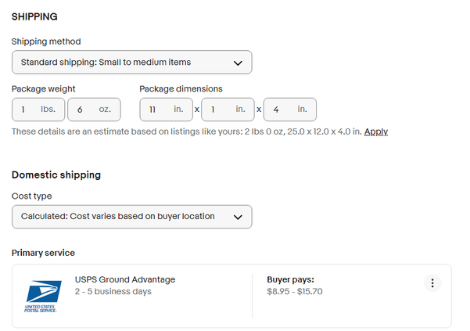Click the Package weight label
This screenshot has height=331, width=470.
click(44, 88)
